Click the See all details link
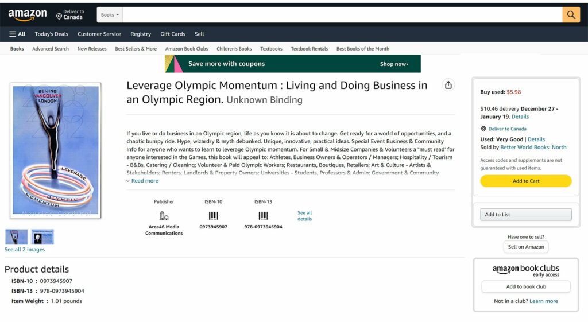The image size is (588, 322). pos(304,216)
